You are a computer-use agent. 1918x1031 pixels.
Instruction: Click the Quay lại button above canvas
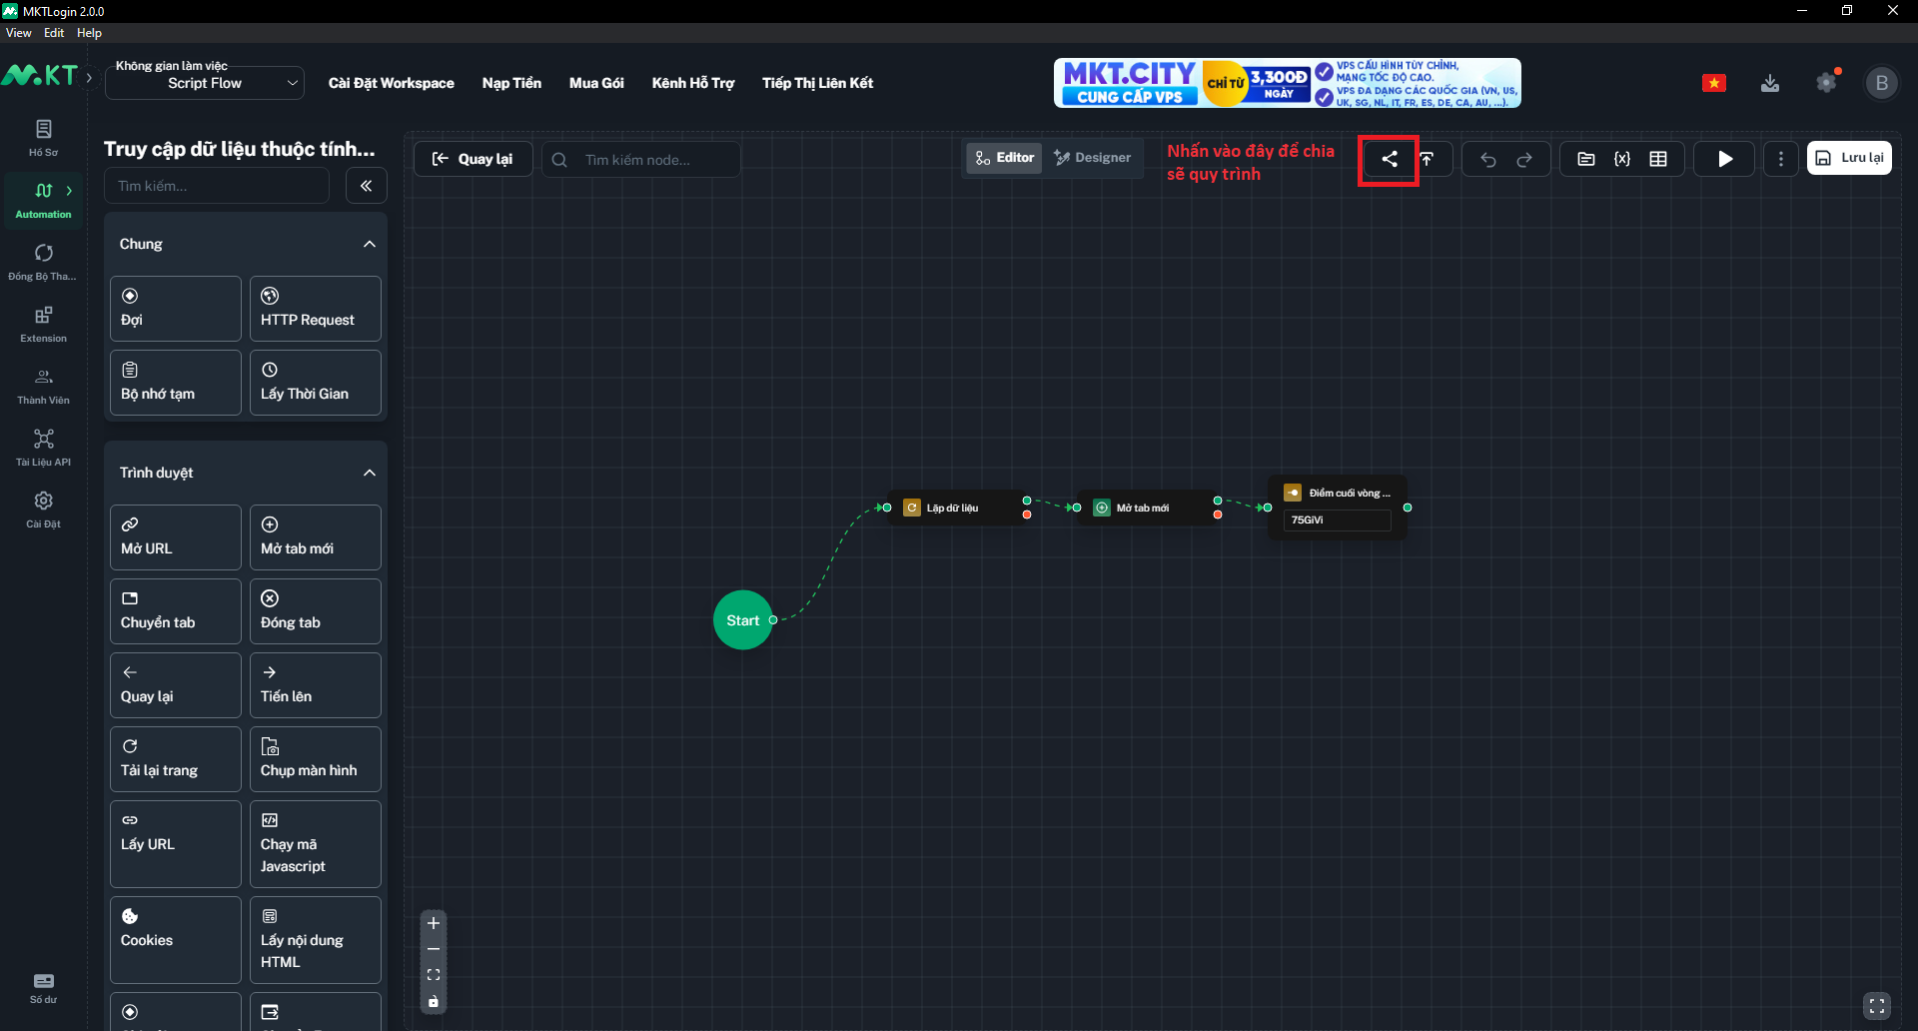[473, 158]
